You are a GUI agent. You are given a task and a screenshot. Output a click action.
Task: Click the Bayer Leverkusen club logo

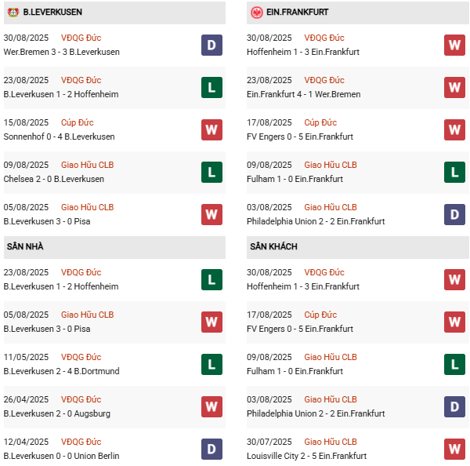13,13
